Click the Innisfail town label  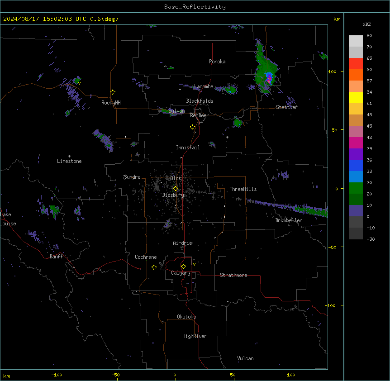pyautogui.click(x=188, y=148)
